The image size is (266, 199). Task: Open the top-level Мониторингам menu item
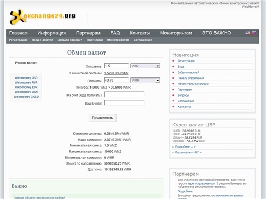click(x=176, y=33)
